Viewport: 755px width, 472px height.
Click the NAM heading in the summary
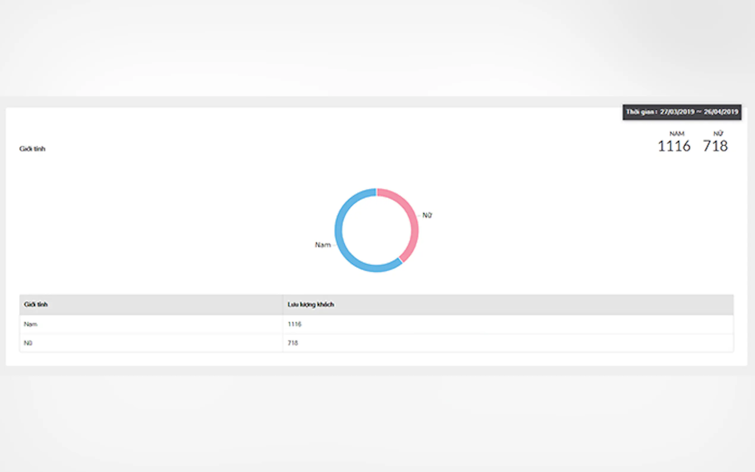[x=677, y=134]
